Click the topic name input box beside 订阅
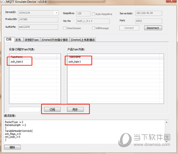178x154 pixels. click(x=25, y=109)
